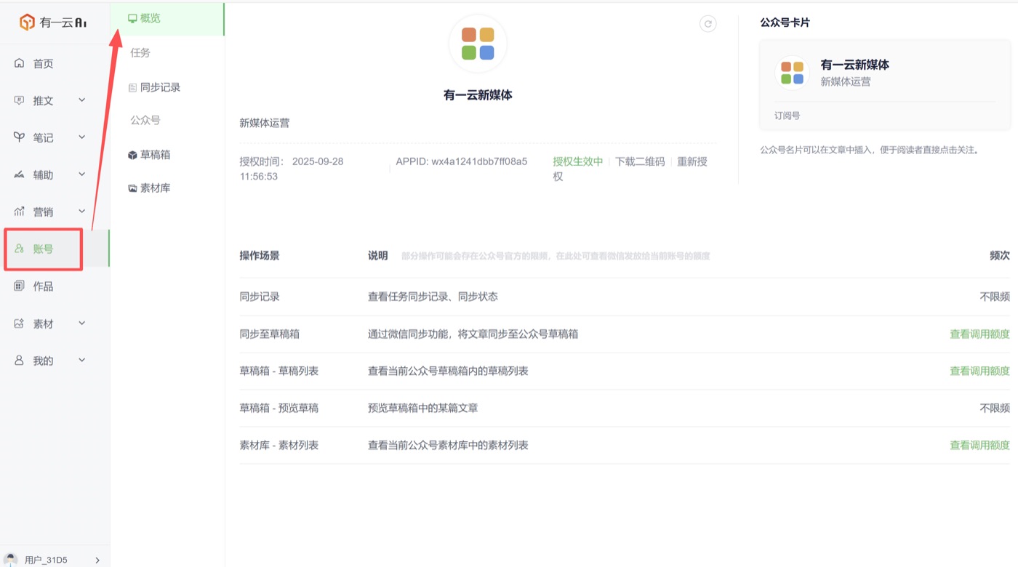Click the chart icon beside 营销

pos(20,212)
